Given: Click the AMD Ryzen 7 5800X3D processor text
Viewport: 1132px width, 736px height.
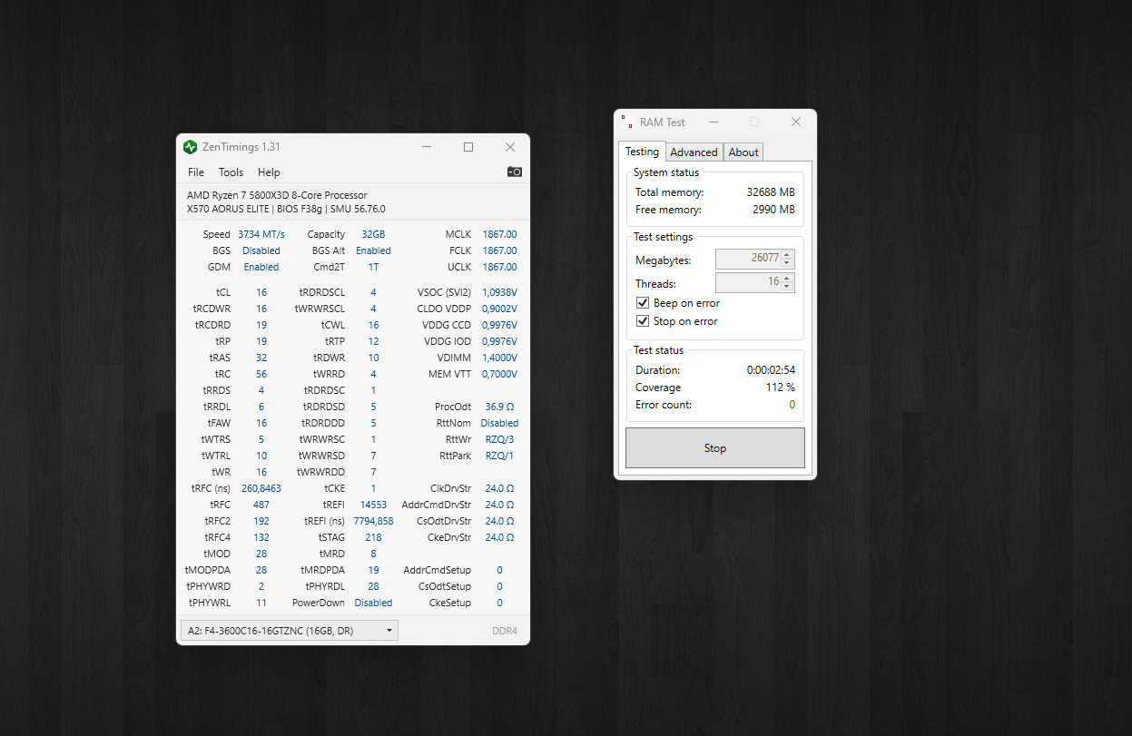Looking at the screenshot, I should pyautogui.click(x=277, y=195).
